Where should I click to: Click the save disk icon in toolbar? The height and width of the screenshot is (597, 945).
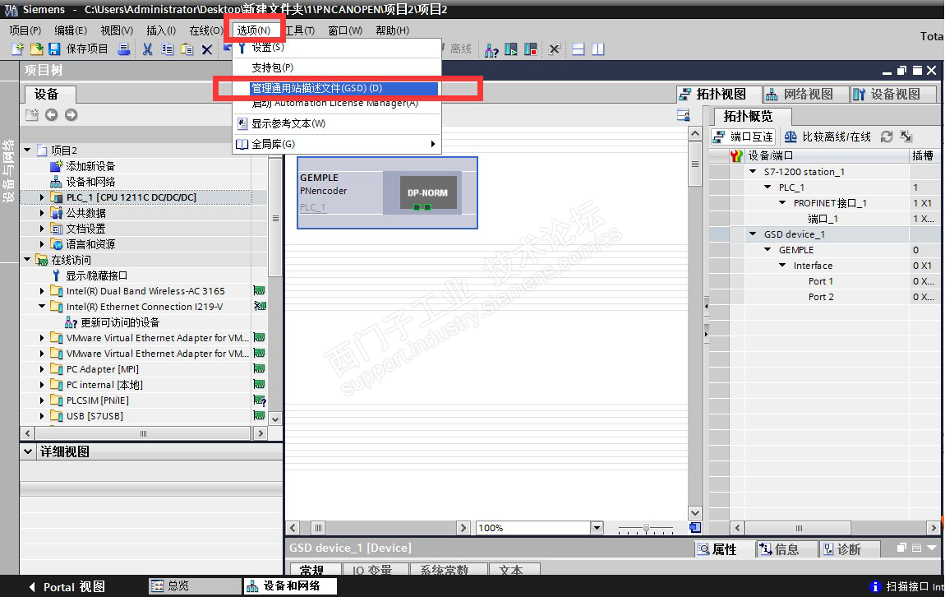(54, 49)
